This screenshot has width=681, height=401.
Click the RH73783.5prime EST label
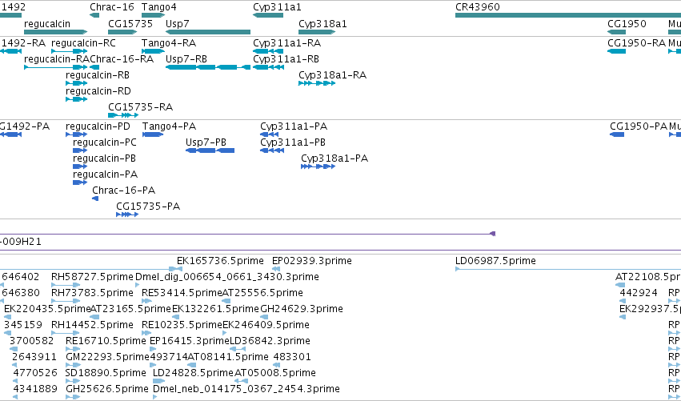(x=92, y=293)
